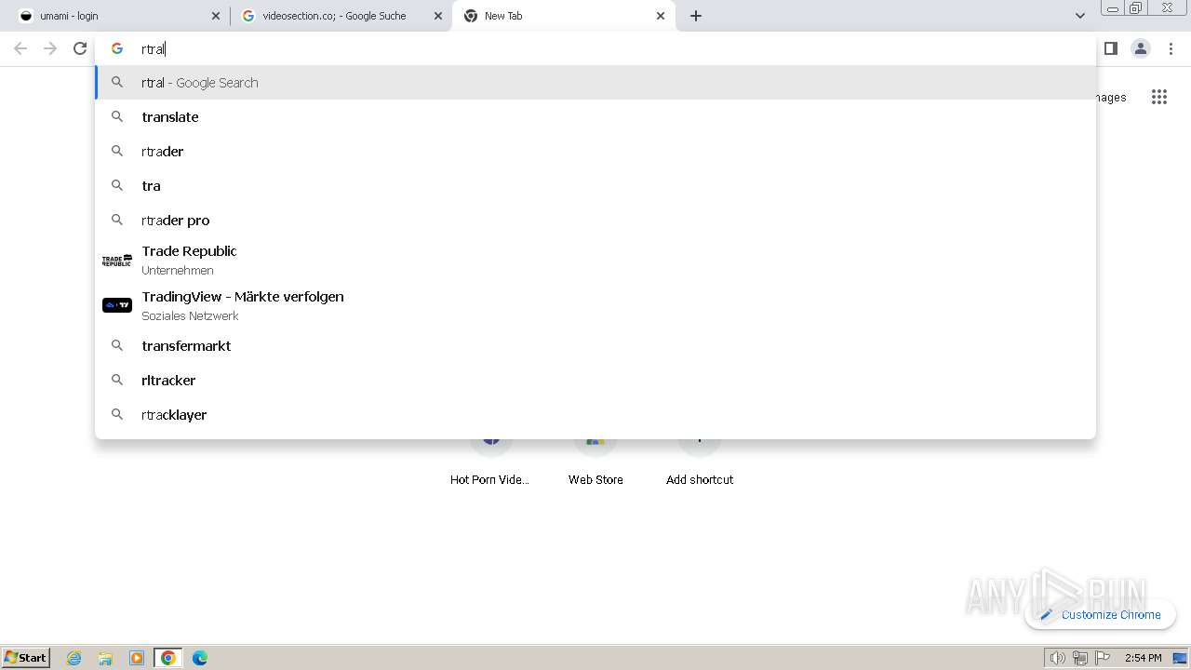The width and height of the screenshot is (1191, 670).
Task: Click the Google G icon in omnibox
Action: coord(117,48)
